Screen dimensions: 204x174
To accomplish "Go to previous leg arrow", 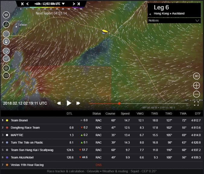I will click(x=150, y=14).
